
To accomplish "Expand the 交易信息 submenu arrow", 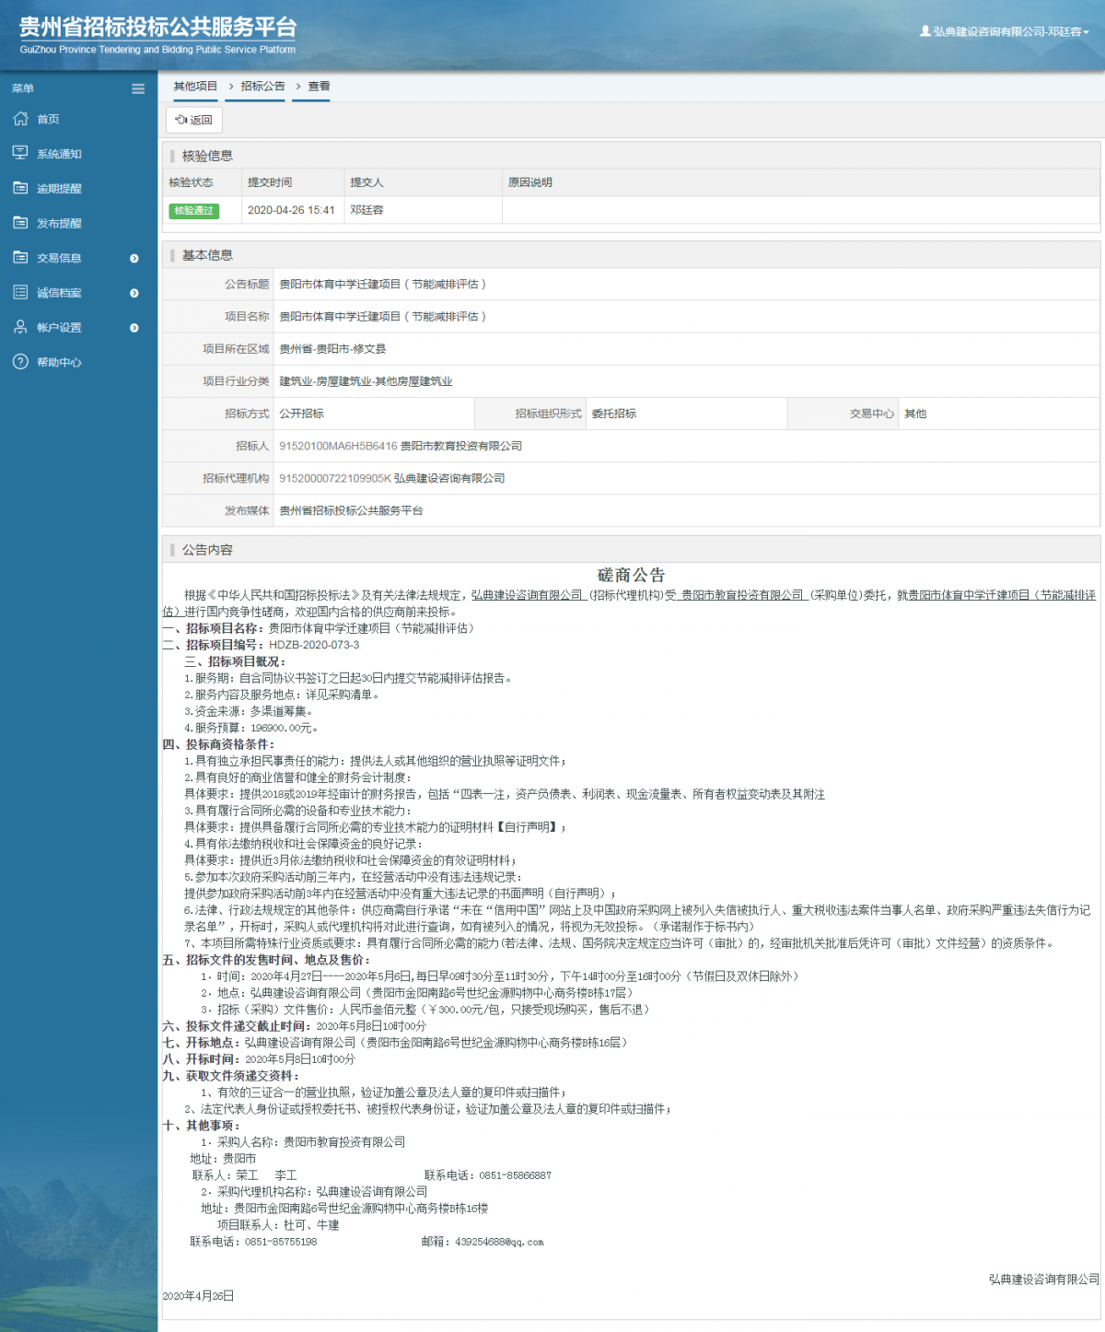I will (134, 259).
